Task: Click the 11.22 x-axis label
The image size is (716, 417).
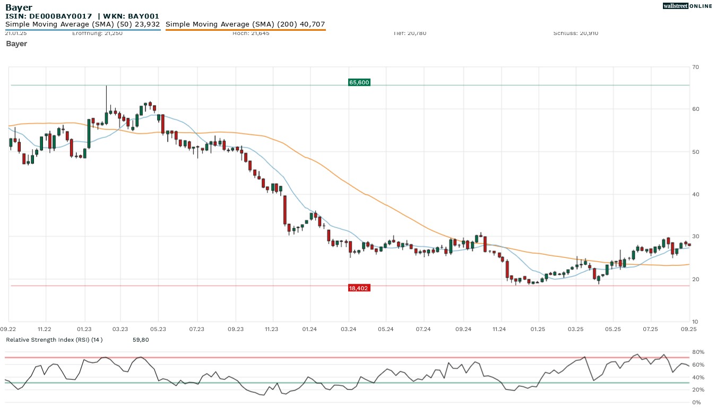Action: click(44, 329)
